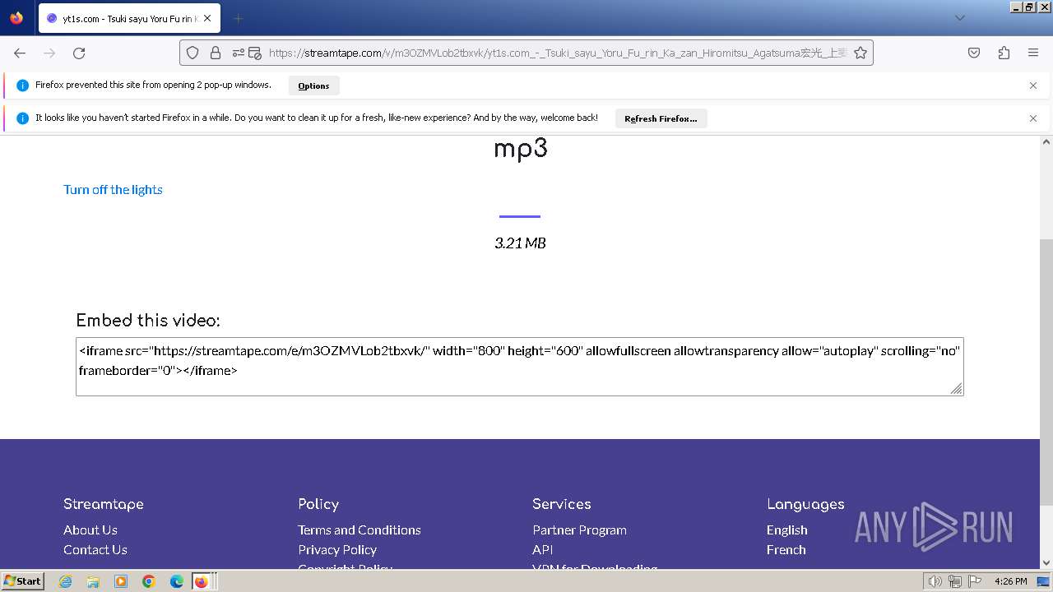Switch language to French

pos(786,550)
